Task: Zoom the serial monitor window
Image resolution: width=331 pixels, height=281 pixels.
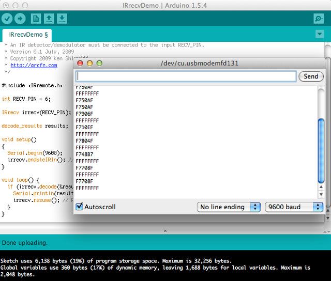Action: tap(99, 63)
